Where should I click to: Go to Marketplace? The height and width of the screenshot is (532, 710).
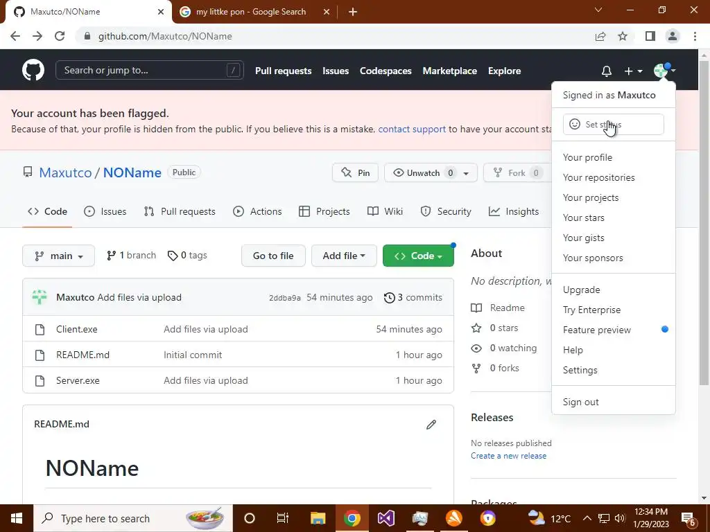pos(449,71)
